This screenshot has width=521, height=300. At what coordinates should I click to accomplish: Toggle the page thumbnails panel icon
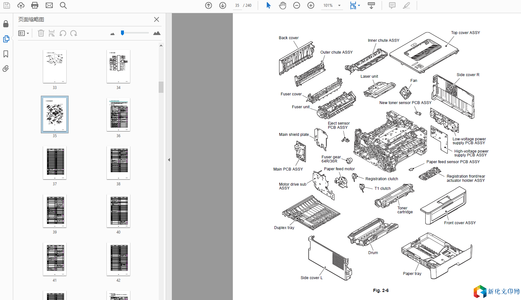[x=6, y=39]
